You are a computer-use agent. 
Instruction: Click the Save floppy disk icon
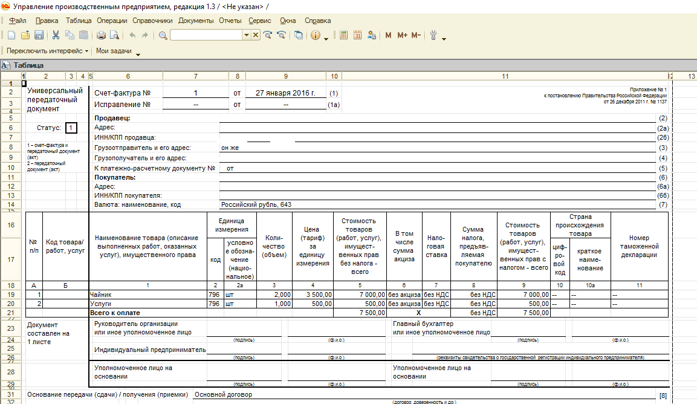tap(39, 35)
